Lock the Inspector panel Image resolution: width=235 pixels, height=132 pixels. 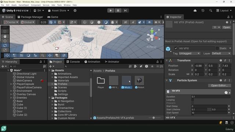[x=228, y=17]
